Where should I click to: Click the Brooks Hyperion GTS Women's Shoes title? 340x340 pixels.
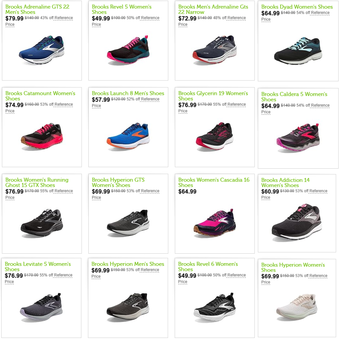(x=118, y=182)
